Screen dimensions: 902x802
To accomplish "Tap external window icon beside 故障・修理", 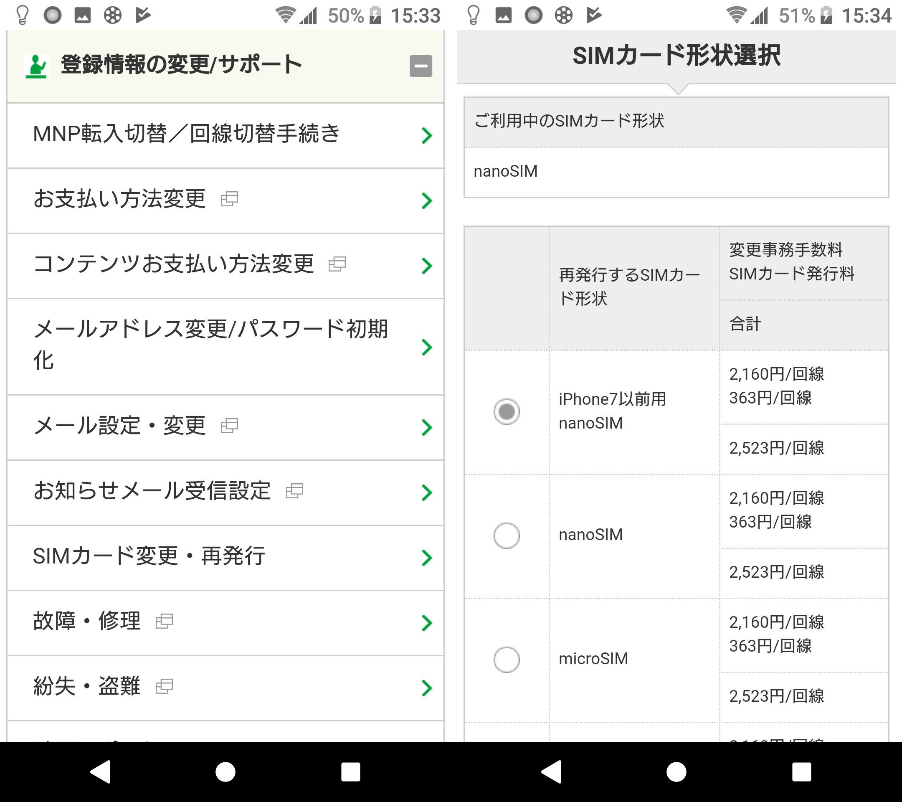I will pos(164,622).
